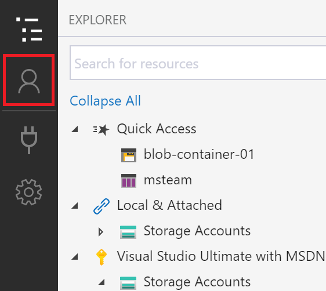Select the Local & Attached label
The image size is (326, 291).
(x=169, y=205)
